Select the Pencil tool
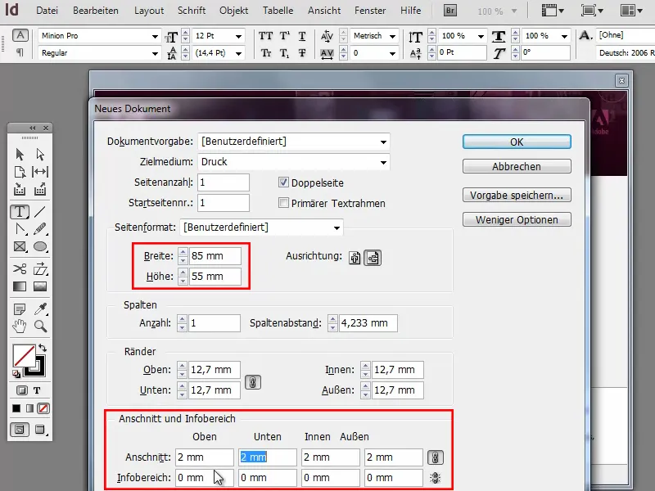Image resolution: width=655 pixels, height=491 pixels. click(x=40, y=229)
